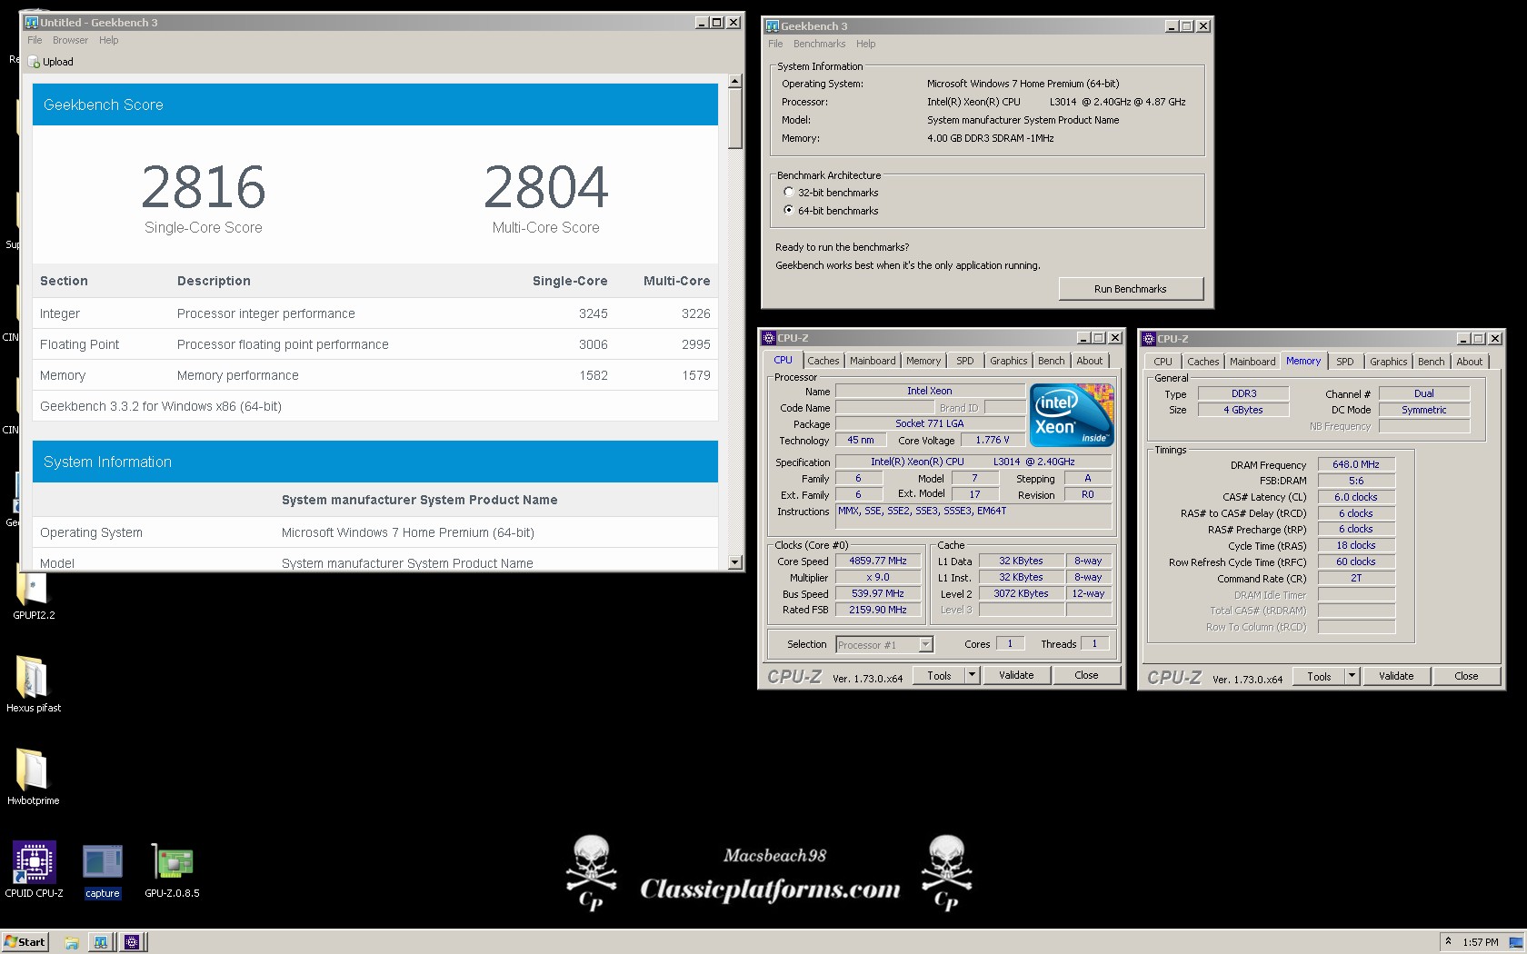Image resolution: width=1527 pixels, height=954 pixels.
Task: Click Validate in CPU-Z CPU window
Action: click(1016, 675)
